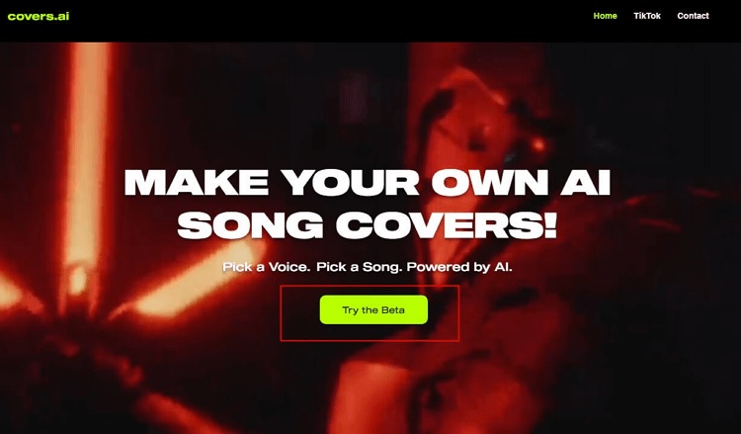Image resolution: width=741 pixels, height=434 pixels.
Task: Open the Home nav item
Action: pyautogui.click(x=605, y=16)
